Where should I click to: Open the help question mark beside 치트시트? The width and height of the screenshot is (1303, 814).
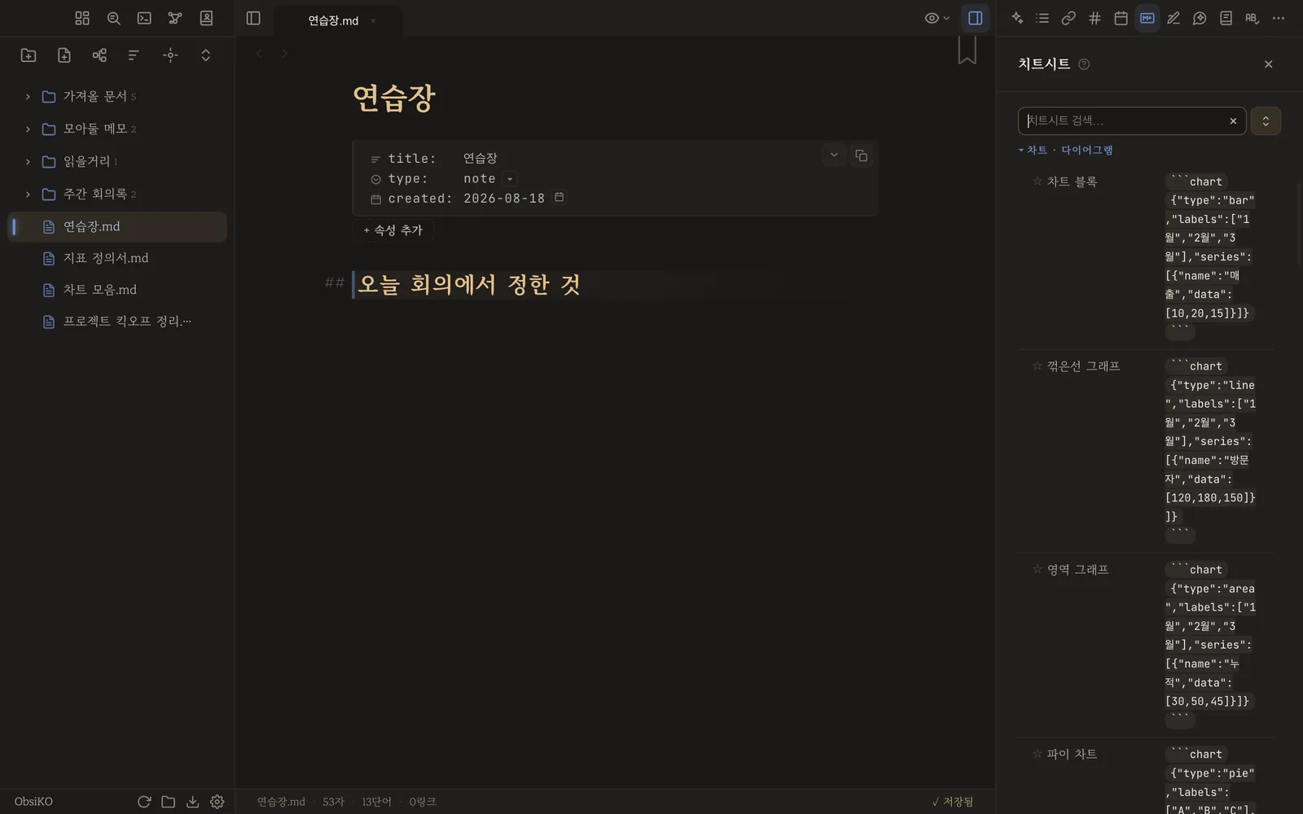[x=1084, y=64]
